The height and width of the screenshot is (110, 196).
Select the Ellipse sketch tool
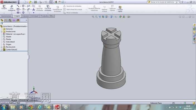tap(28, 9)
